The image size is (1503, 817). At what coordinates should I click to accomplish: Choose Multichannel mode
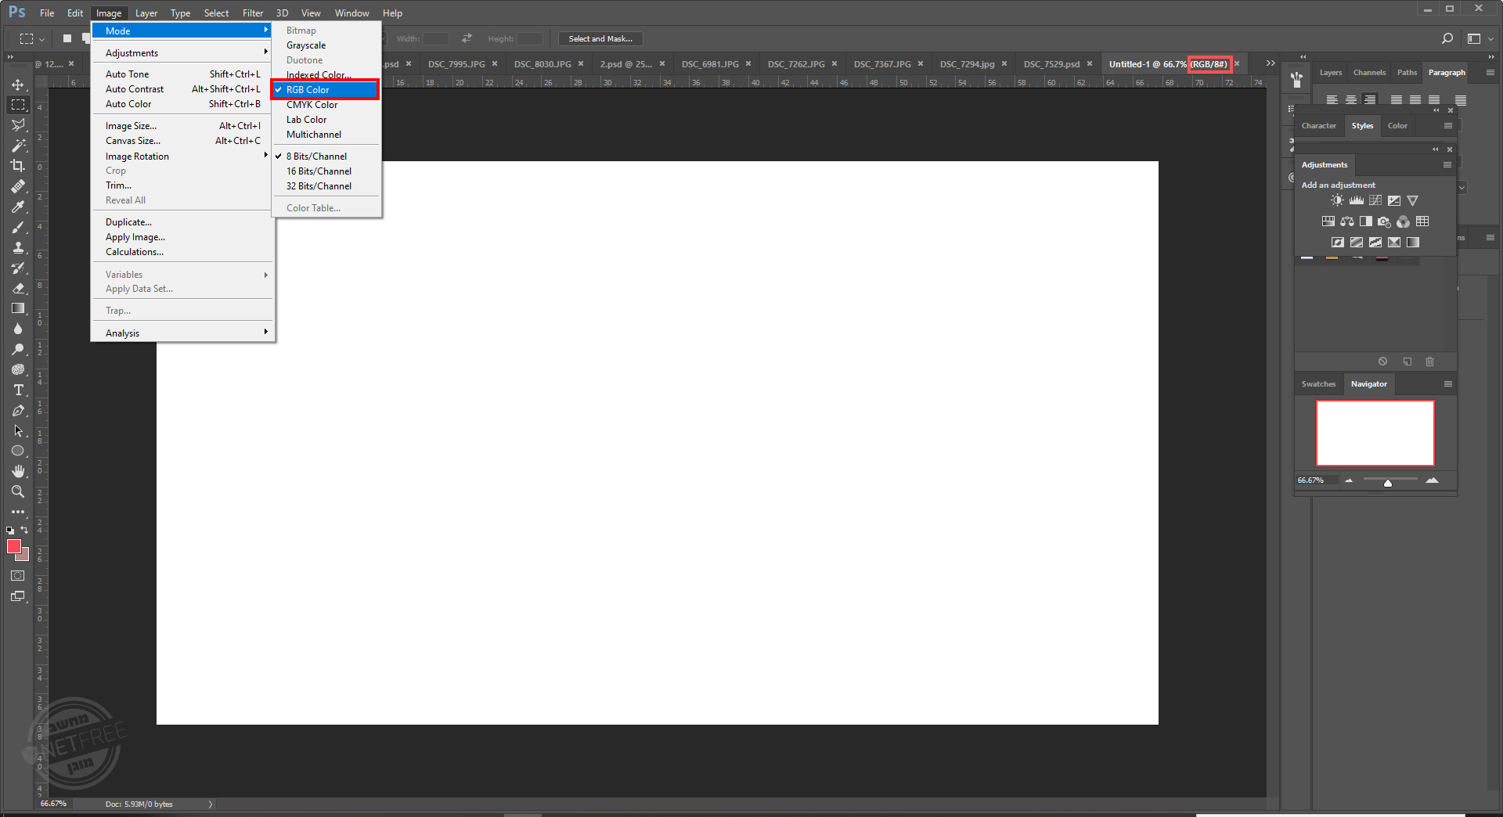(x=326, y=135)
